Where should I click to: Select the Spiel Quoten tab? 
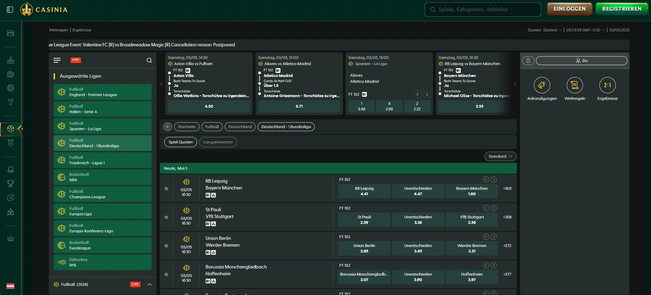[x=181, y=142]
